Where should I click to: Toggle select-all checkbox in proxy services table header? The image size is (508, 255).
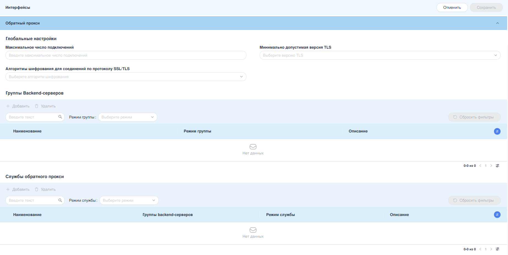(8, 215)
